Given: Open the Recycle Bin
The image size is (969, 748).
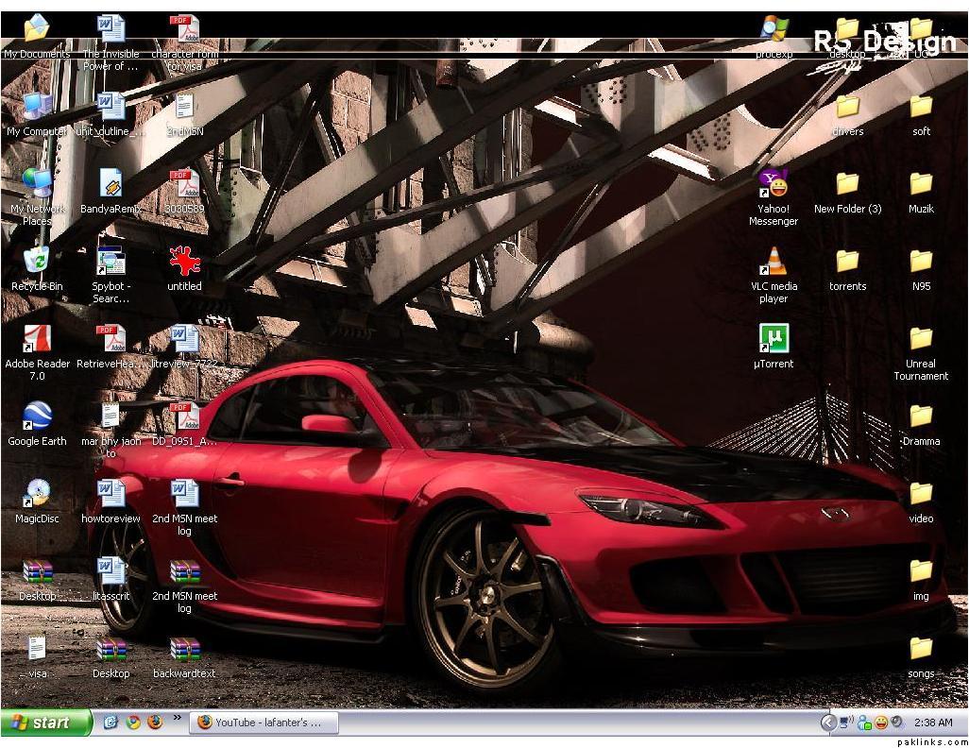Looking at the screenshot, I should coord(37,262).
